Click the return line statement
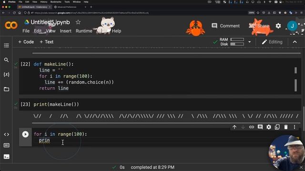Viewport: 305px width, 171px height. [54, 88]
